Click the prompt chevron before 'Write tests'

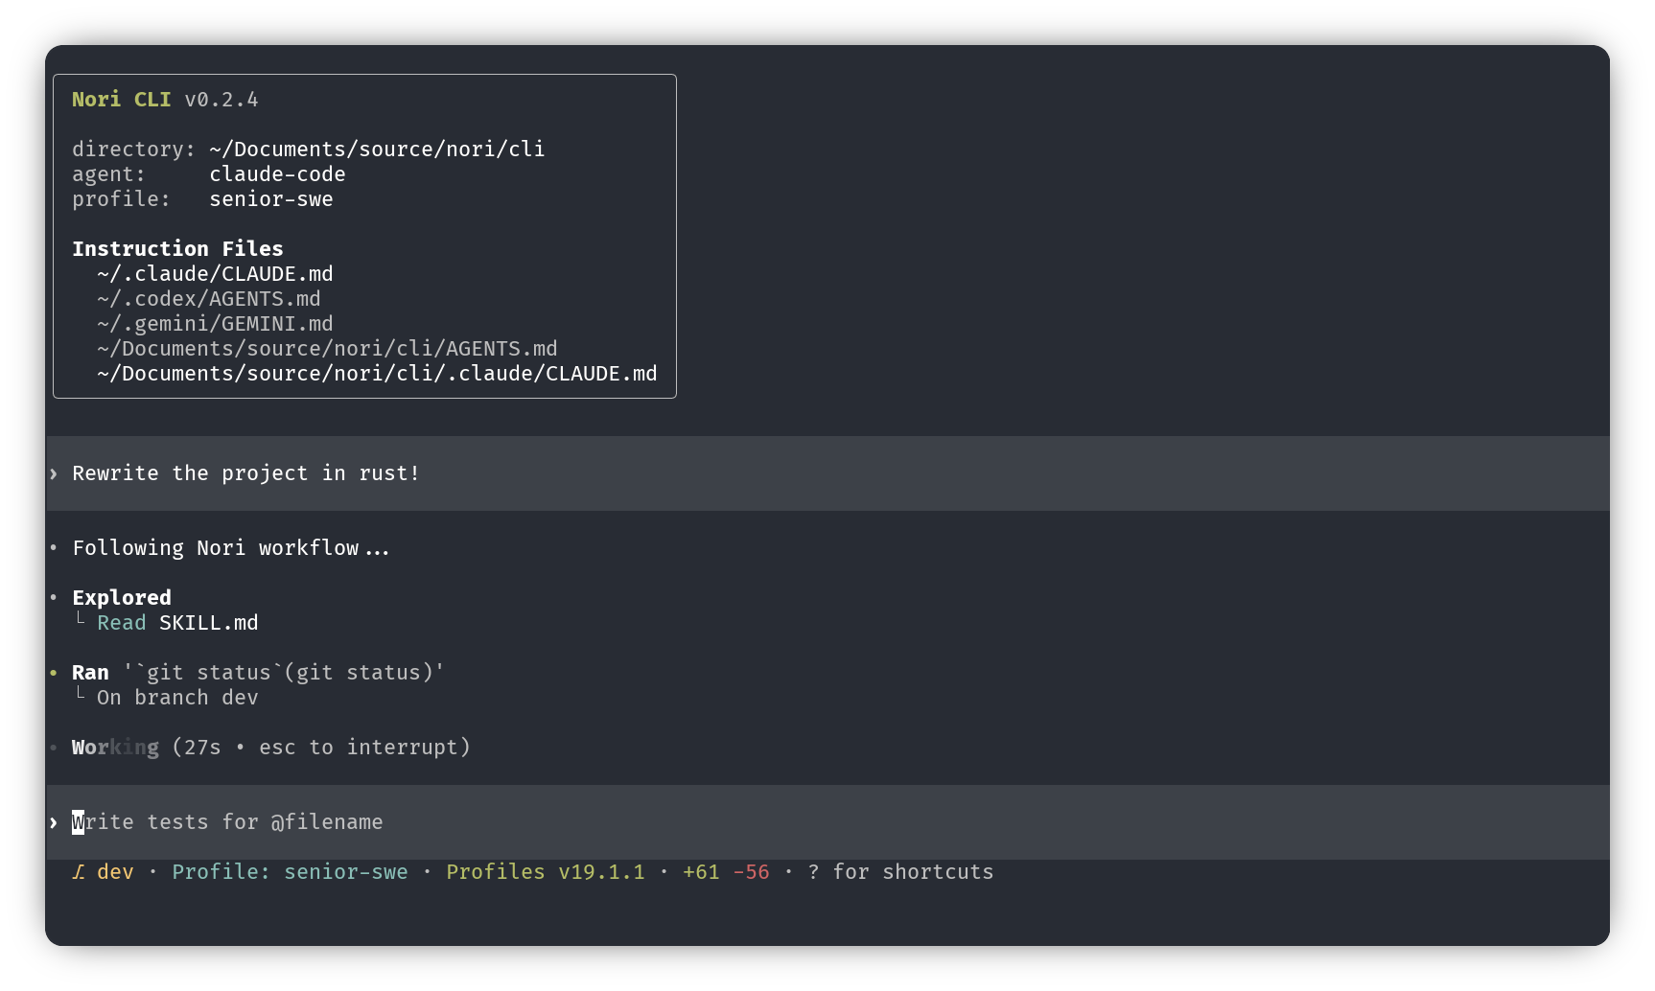[54, 822]
